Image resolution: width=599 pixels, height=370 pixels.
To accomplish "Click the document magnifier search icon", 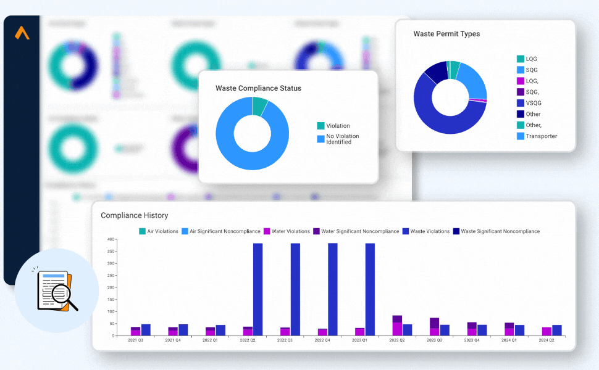I will click(x=57, y=290).
